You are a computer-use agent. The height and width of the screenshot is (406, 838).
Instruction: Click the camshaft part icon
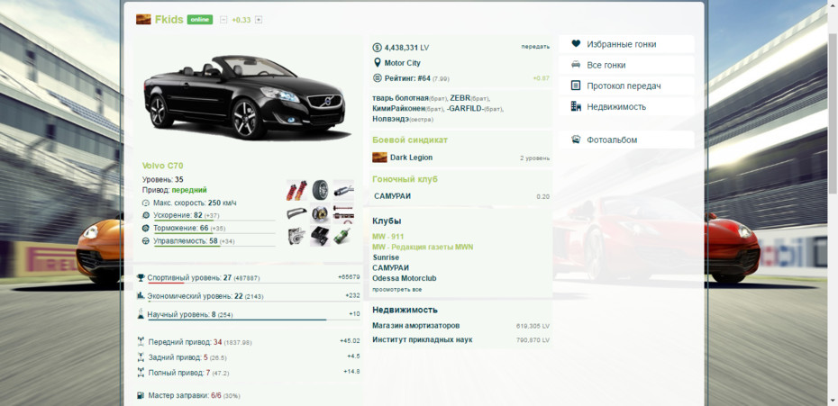tap(343, 213)
